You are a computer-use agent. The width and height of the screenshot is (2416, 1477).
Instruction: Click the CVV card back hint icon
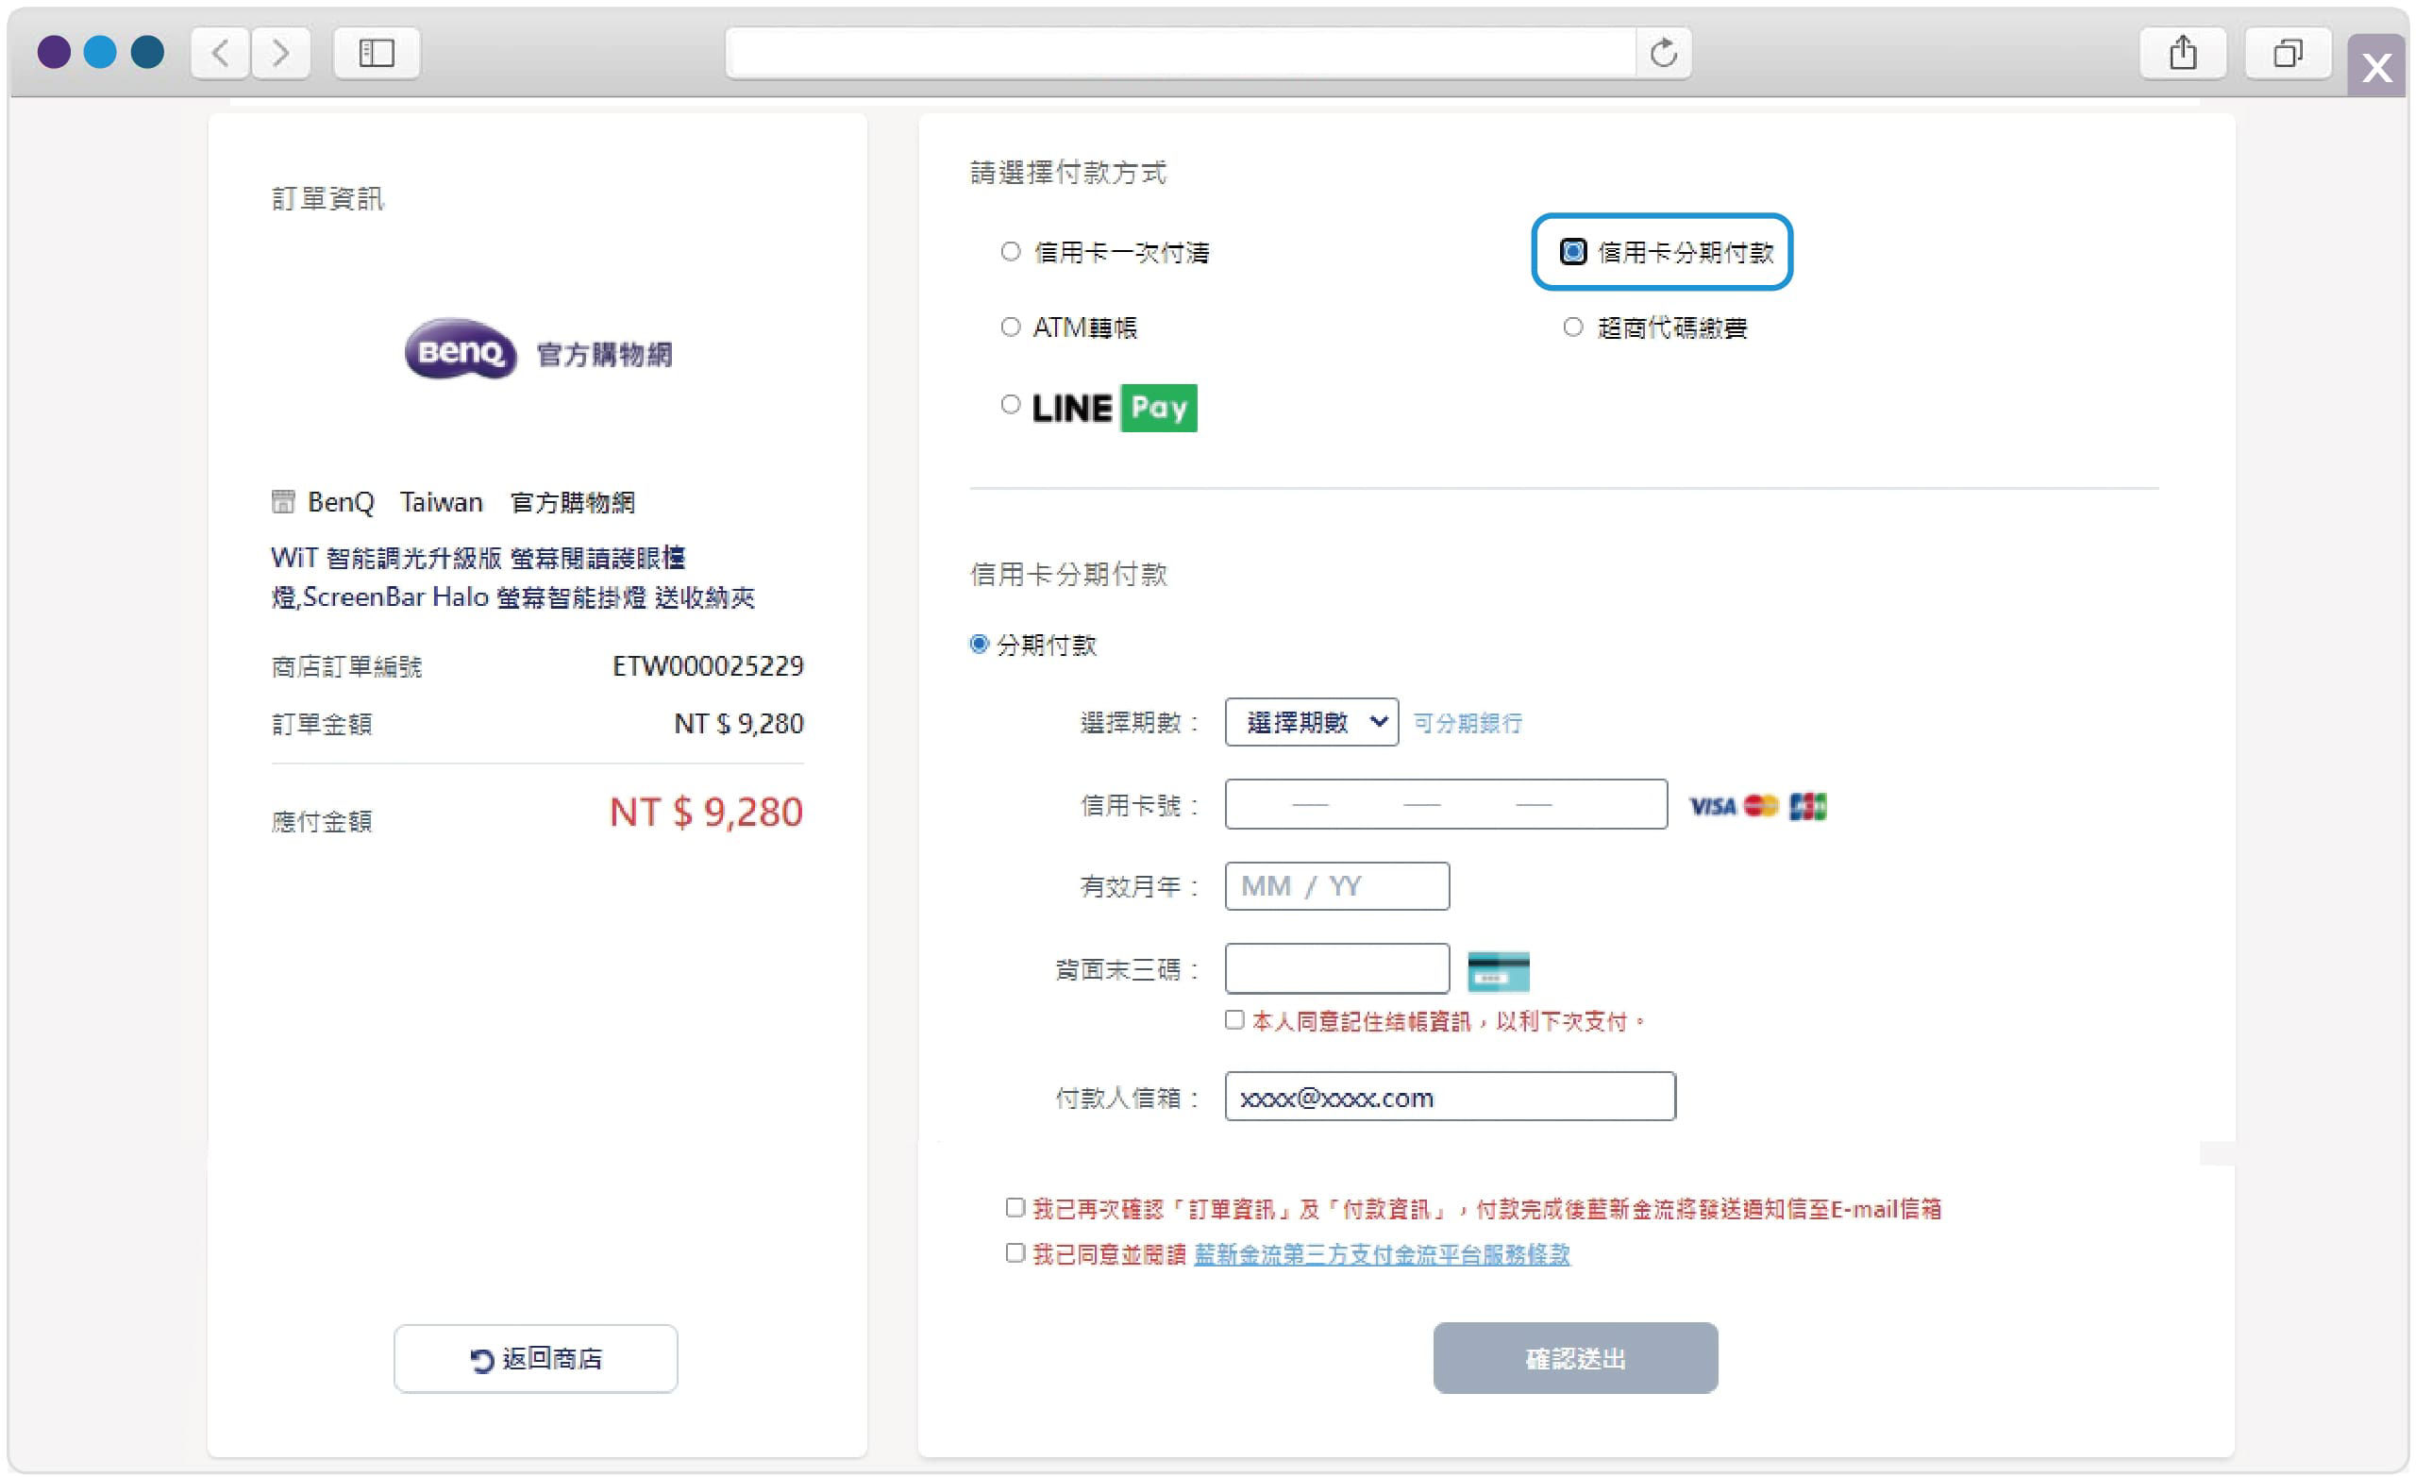tap(1499, 971)
